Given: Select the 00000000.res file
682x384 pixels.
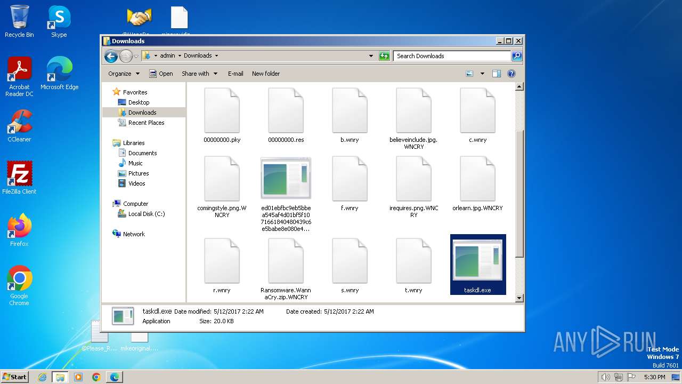Looking at the screenshot, I should 286,116.
